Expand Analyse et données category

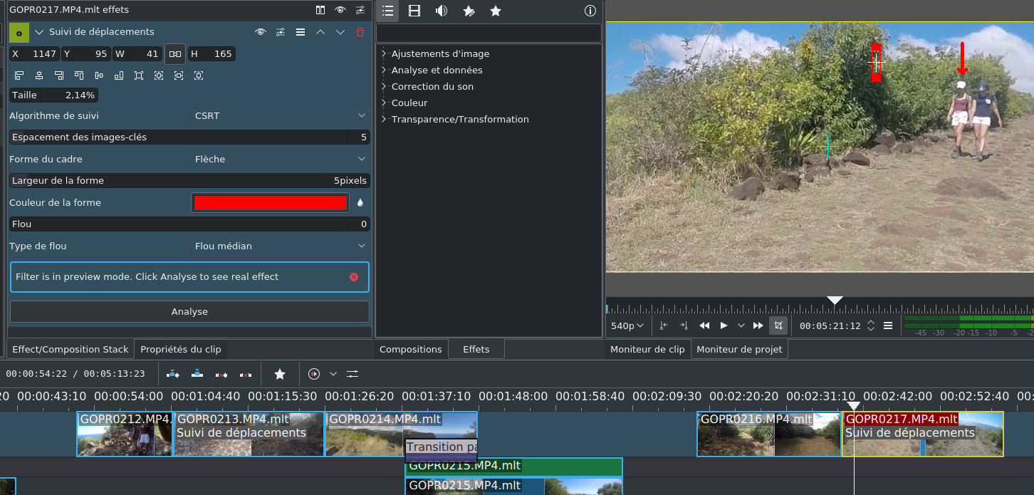pos(383,70)
